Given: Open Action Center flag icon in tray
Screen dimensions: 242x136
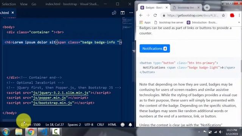Looking at the screenshot, I should tap(205, 132).
